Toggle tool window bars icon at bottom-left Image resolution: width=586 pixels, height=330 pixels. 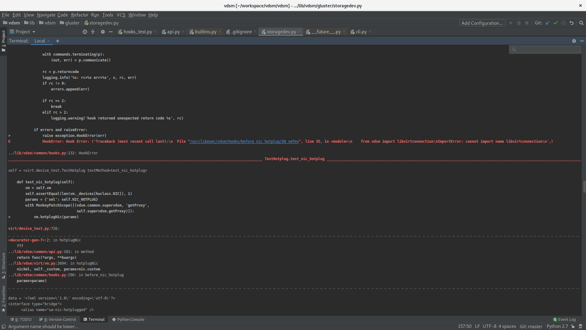(x=3, y=326)
